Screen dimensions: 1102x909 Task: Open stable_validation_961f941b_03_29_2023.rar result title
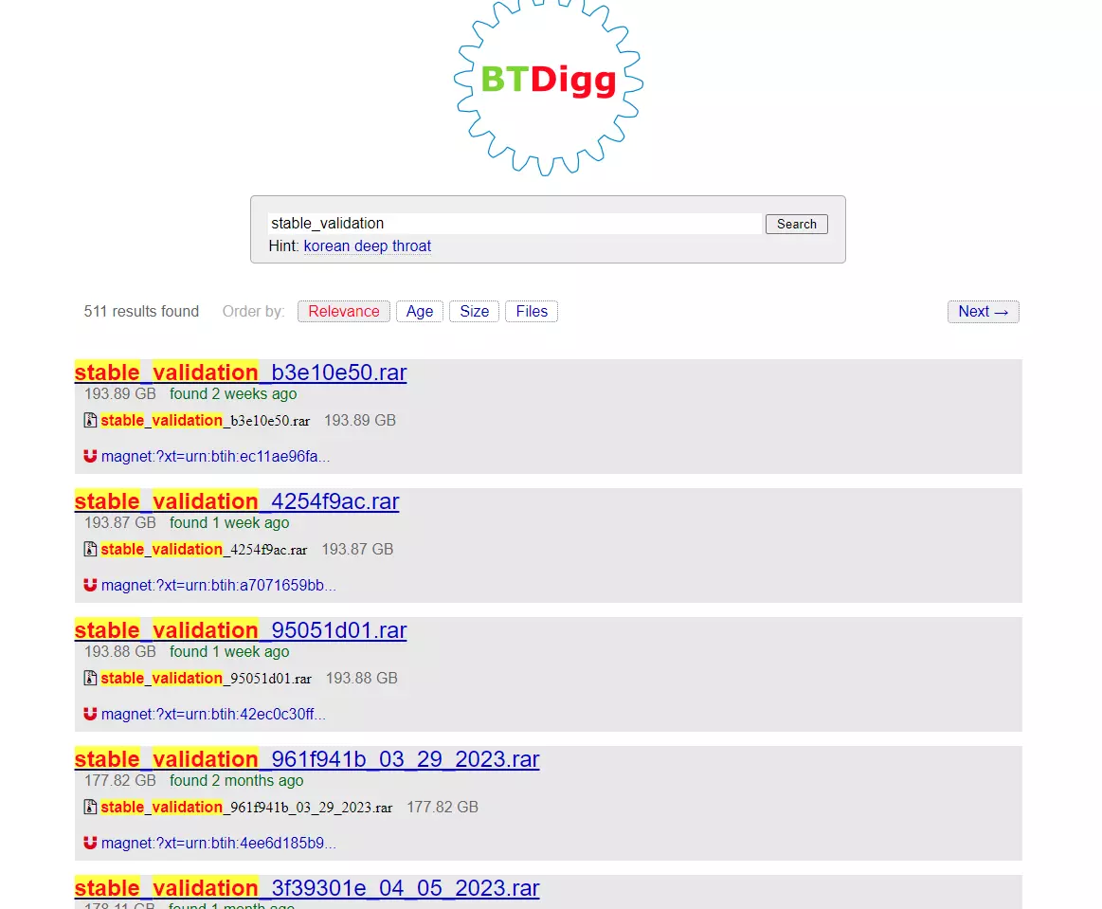click(307, 758)
